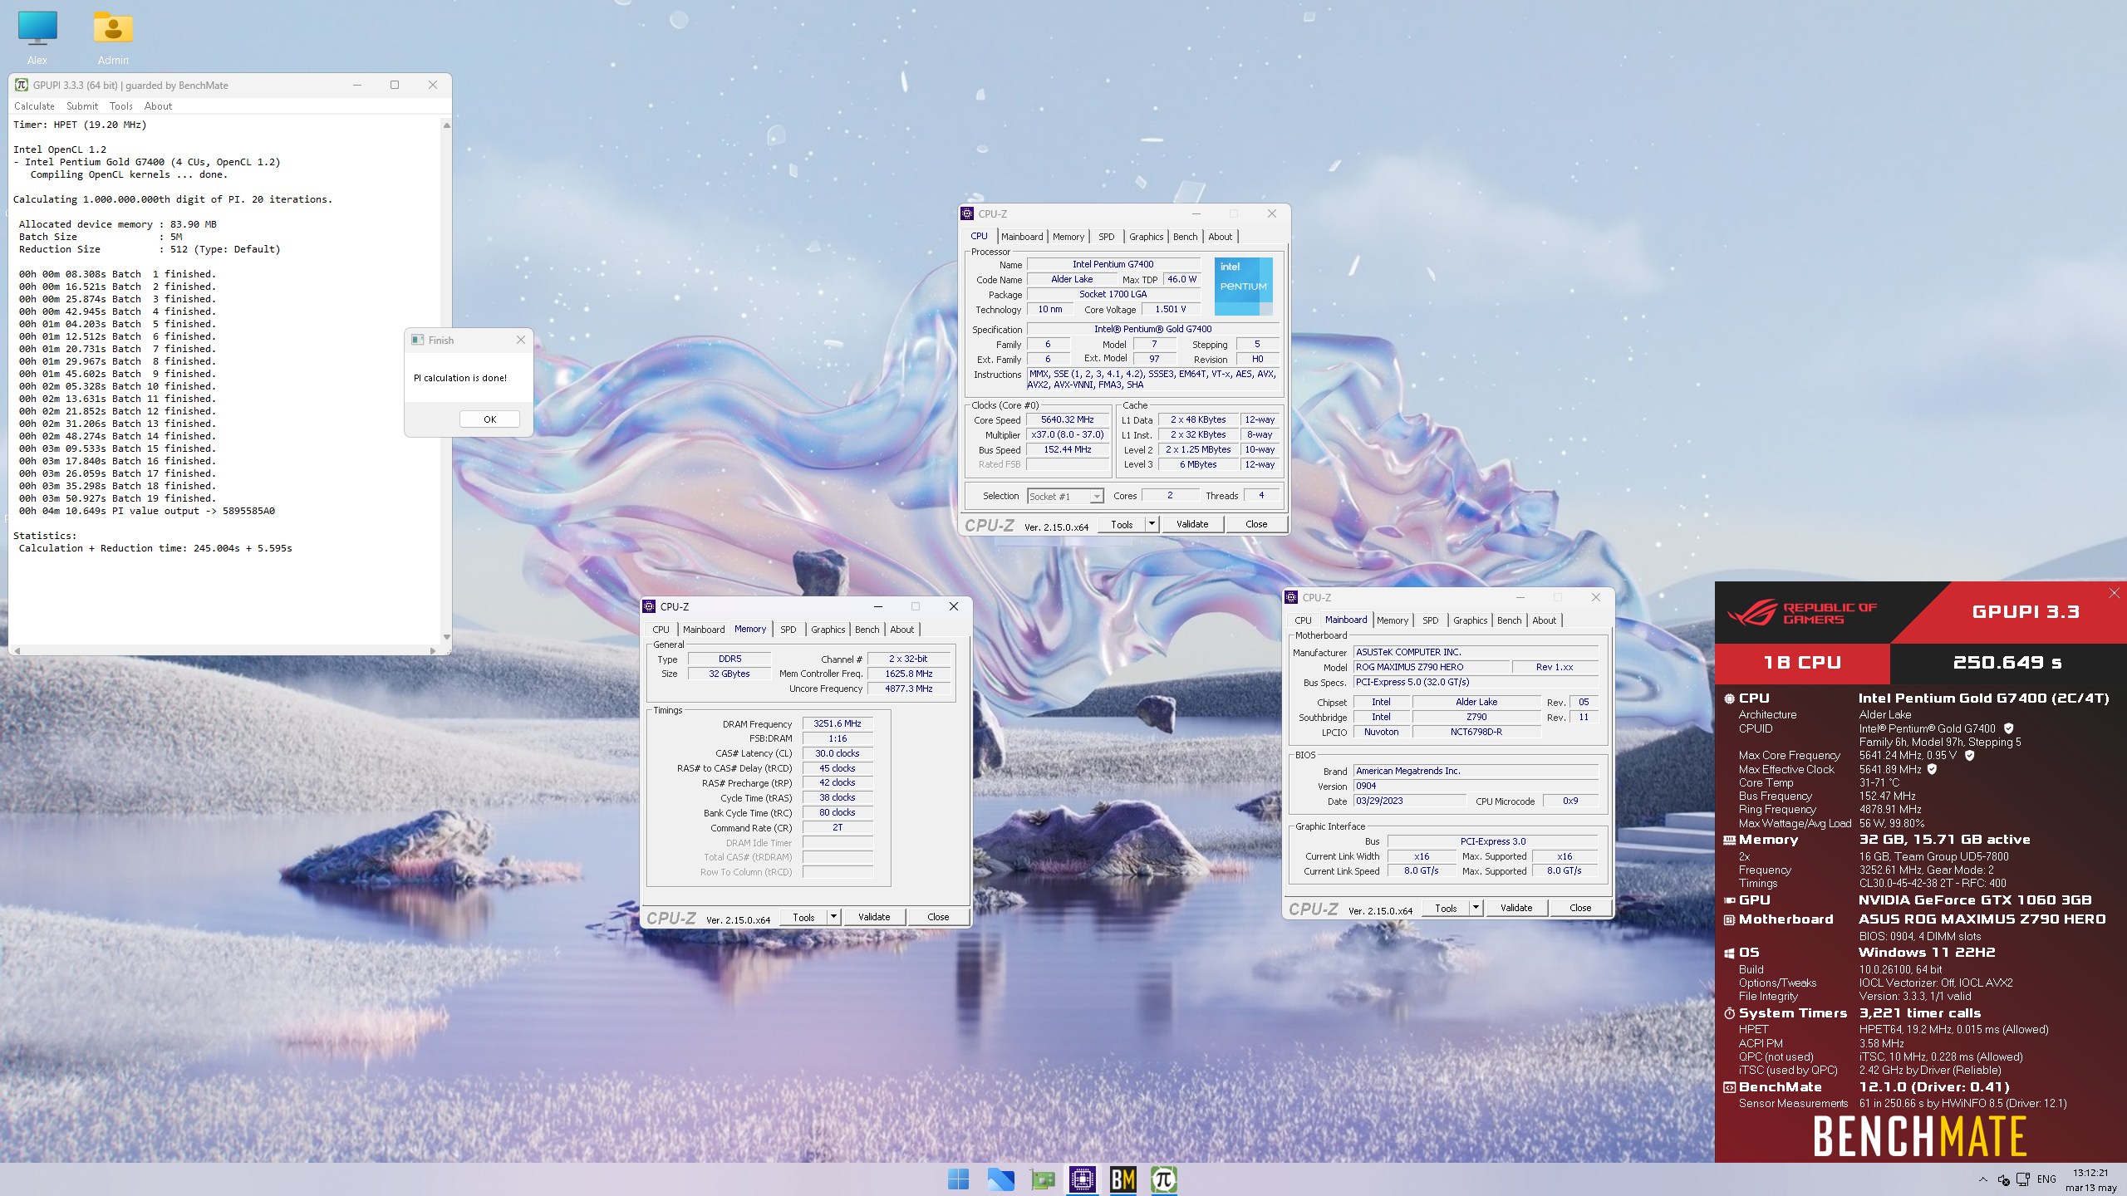Click the CPU-Z mainboard window title icon
Viewport: 2127px width, 1196px height.
[1291, 597]
